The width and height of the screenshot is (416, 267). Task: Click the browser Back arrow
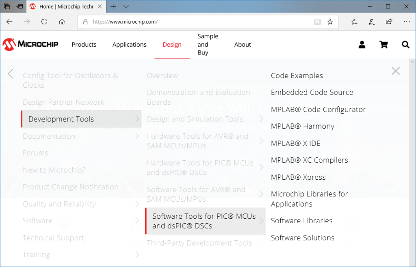coord(9,22)
